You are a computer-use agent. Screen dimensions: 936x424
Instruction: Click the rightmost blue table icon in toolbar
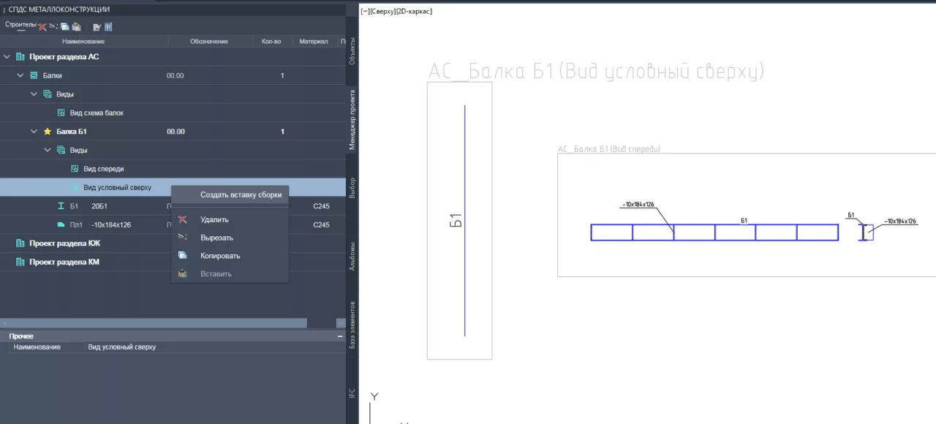108,27
